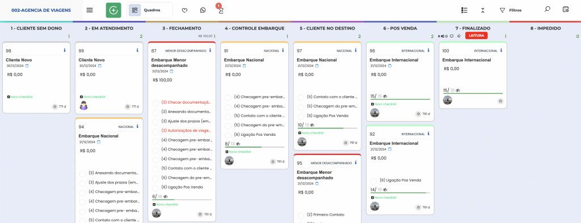Click info icon on card 87

tap(210, 50)
